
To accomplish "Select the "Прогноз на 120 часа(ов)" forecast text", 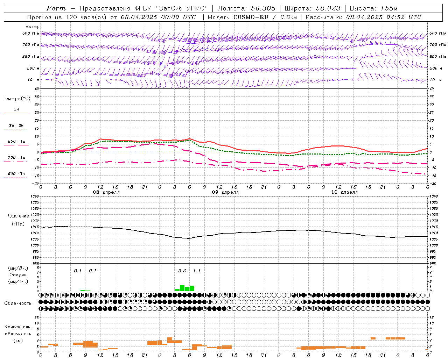I will point(67,17).
